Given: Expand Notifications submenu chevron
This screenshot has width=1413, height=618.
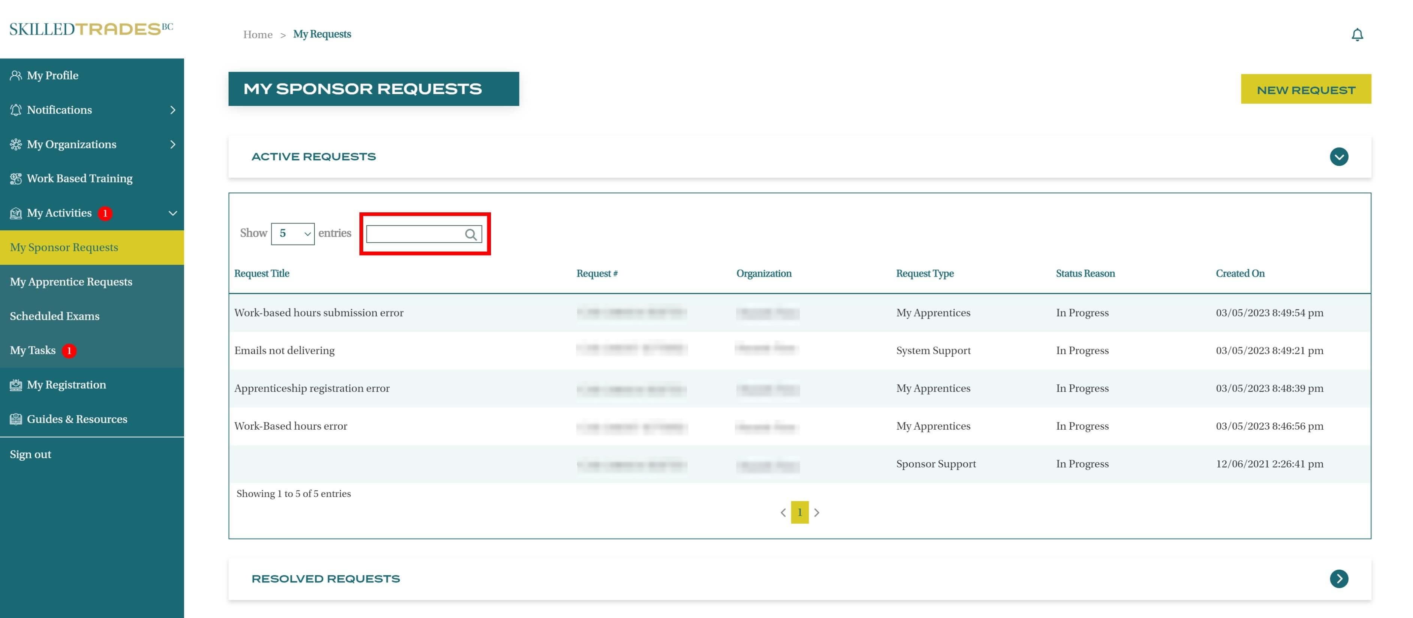Looking at the screenshot, I should (x=172, y=110).
